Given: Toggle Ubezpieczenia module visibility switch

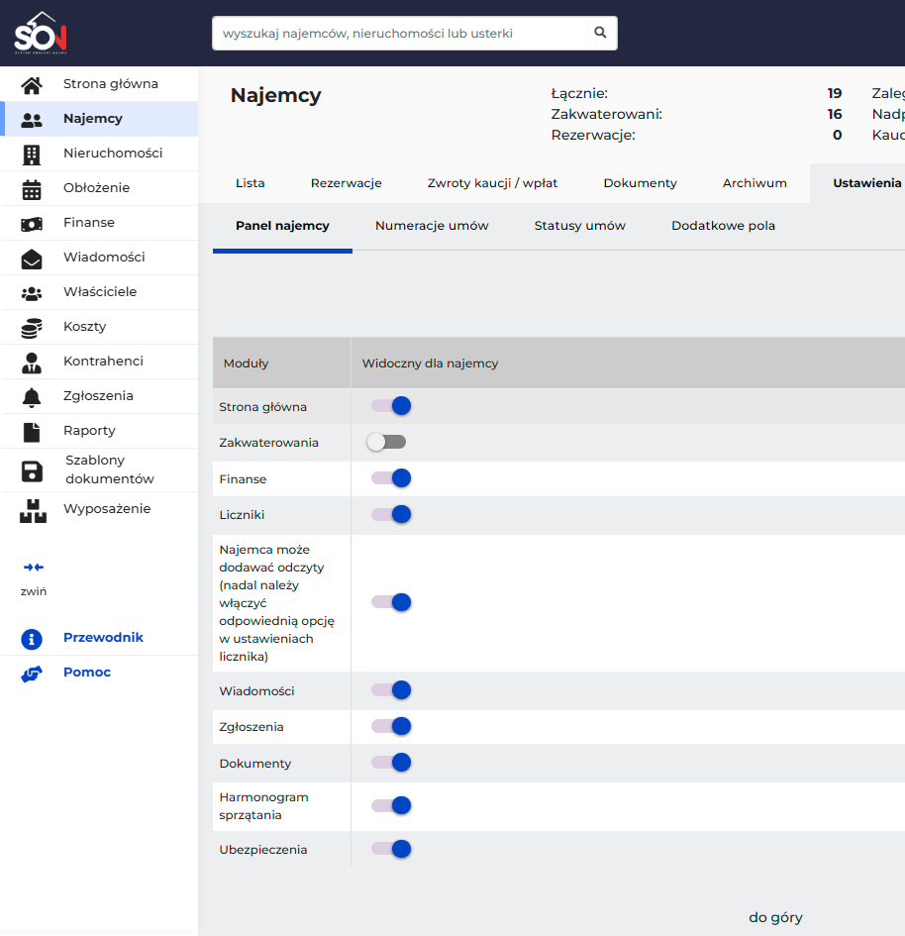Looking at the screenshot, I should tap(391, 849).
